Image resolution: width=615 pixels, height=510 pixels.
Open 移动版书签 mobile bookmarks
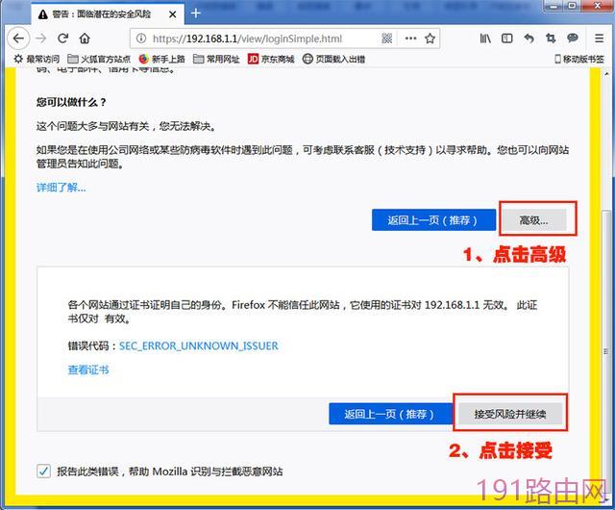tap(579, 59)
